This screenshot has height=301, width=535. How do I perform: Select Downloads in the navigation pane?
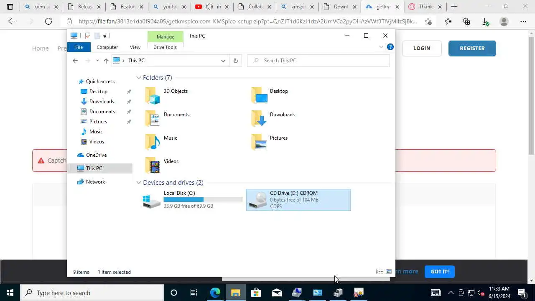[x=102, y=102]
